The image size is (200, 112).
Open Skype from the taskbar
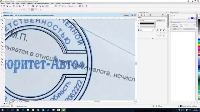click(x=43, y=110)
